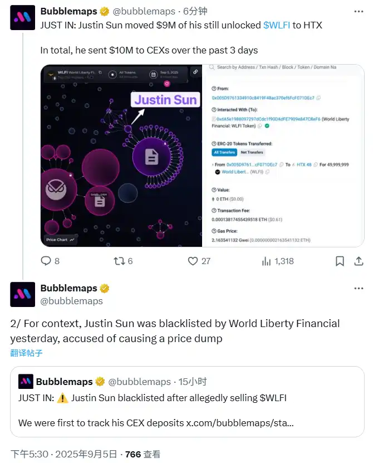The image size is (373, 463).
Task: Click the @bubblemaps handle under second tweet
Action: coord(72,301)
